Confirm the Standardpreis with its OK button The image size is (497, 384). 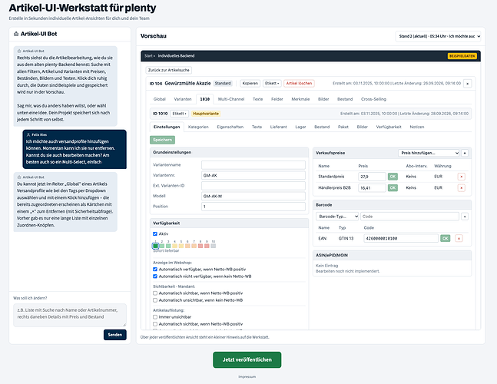click(x=393, y=177)
